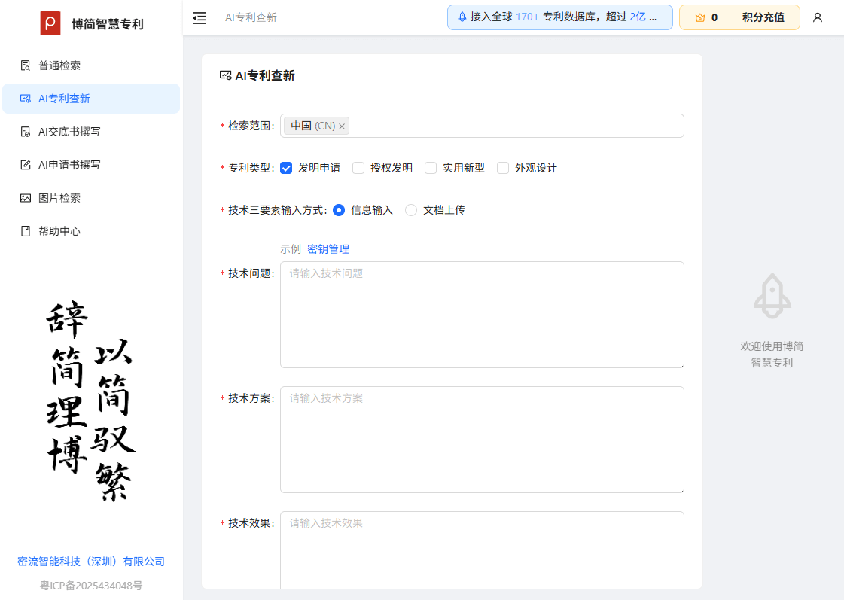This screenshot has width=844, height=600.
Task: Select the 信息输入 radio button
Action: tap(339, 210)
